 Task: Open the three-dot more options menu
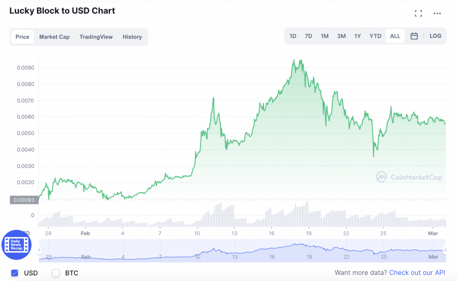coord(437,14)
